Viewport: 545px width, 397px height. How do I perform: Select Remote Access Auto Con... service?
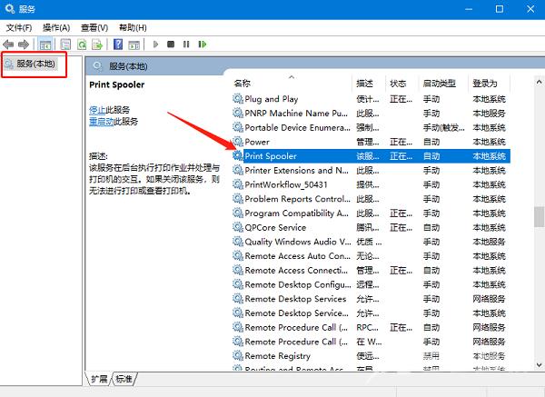click(x=371, y=255)
